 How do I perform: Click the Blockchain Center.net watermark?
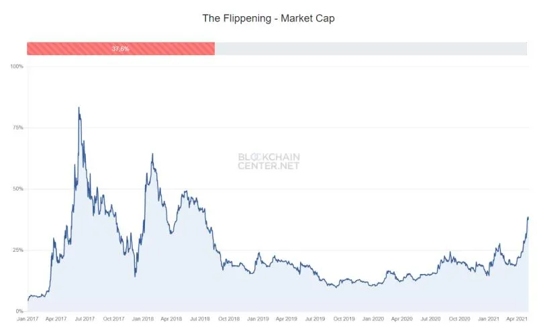coord(269,161)
